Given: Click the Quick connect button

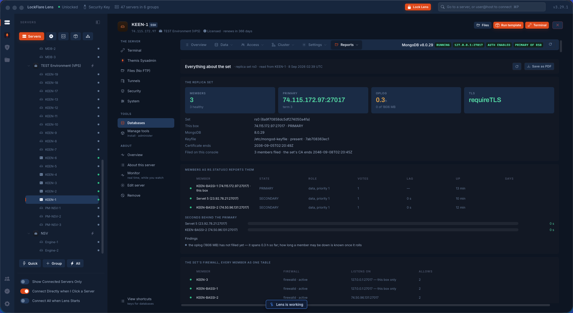Looking at the screenshot, I should click(x=30, y=263).
